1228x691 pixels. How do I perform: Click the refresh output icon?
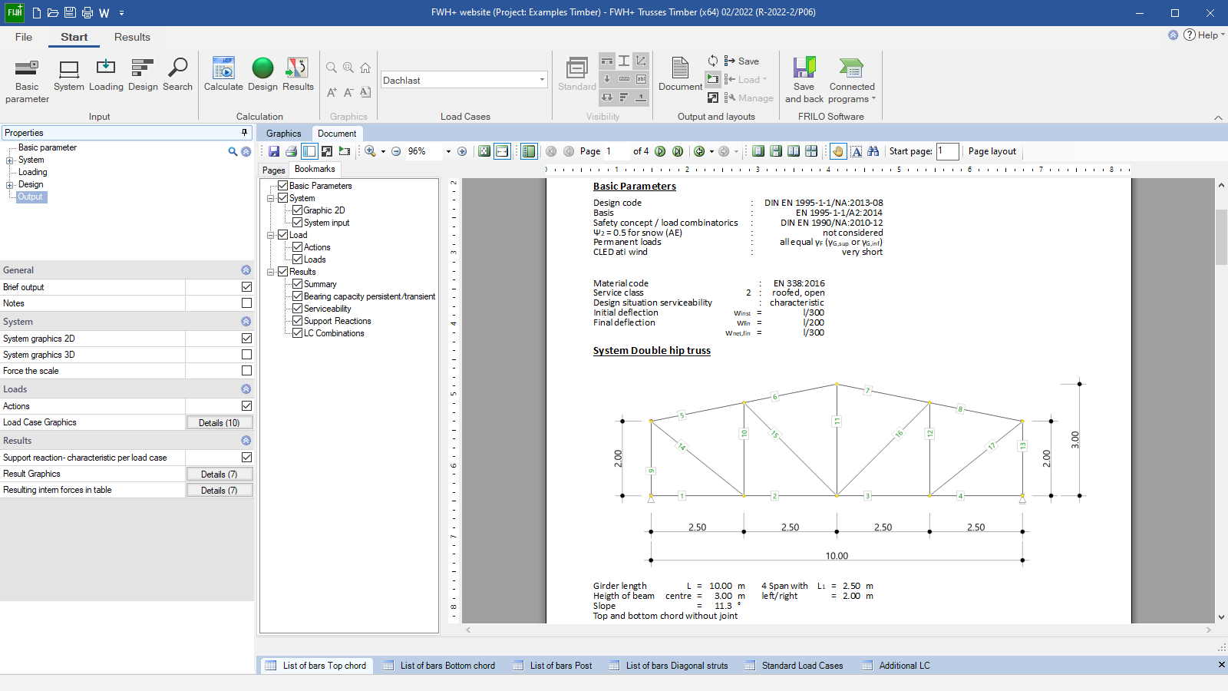pos(713,61)
